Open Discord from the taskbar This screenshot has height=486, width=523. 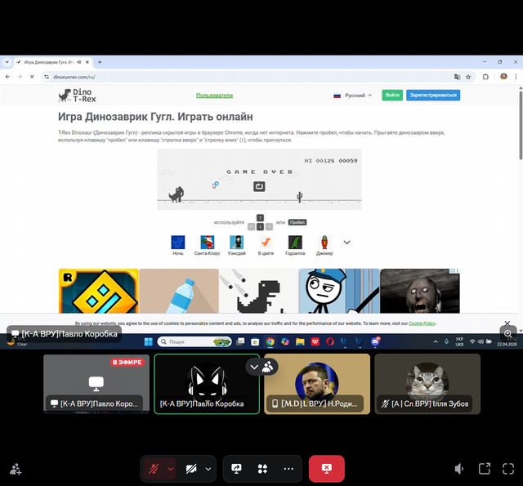point(375,341)
